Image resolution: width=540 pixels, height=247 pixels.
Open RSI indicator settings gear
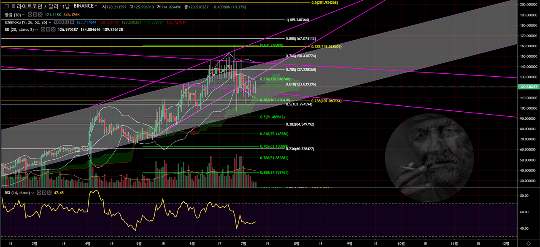[44, 193]
